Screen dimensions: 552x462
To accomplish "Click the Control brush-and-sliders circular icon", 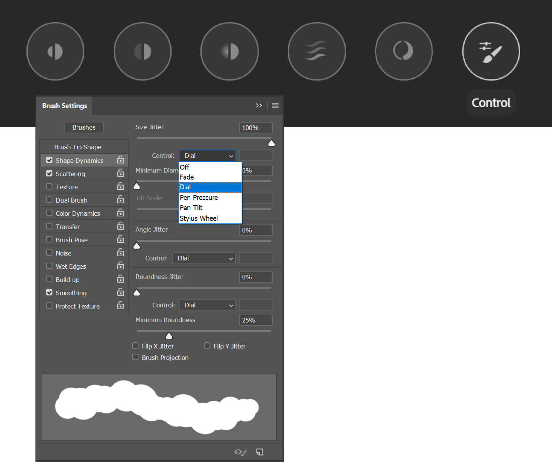I will pyautogui.click(x=491, y=52).
